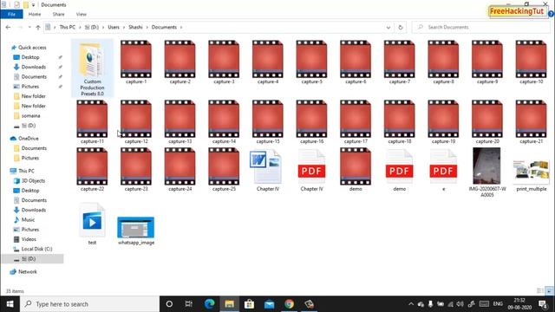Click Shashi in the address breadcrumb
This screenshot has height=312, width=555.
pos(135,27)
